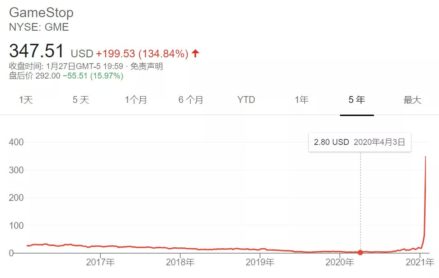This screenshot has width=439, height=278.
Task: Click the NYSE: GME ticker label
Action: point(39,27)
